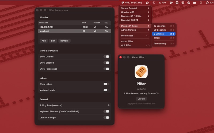Click the Remove Pi-hole button

click(64, 41)
